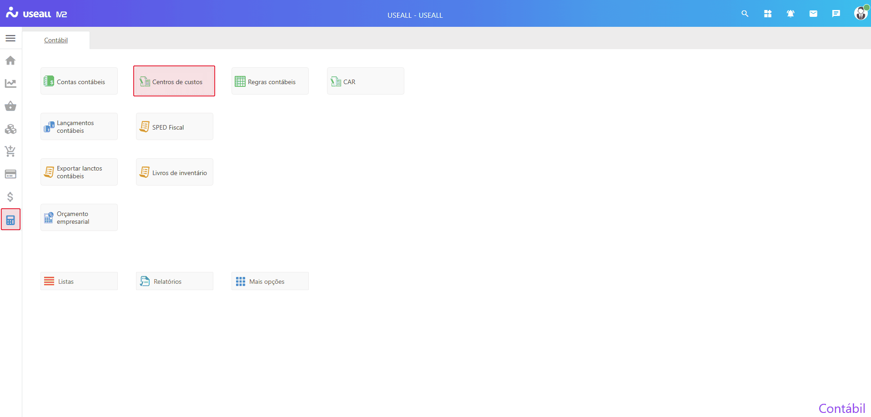Click the shopping cart sidebar icon
The width and height of the screenshot is (871, 417).
(10, 151)
